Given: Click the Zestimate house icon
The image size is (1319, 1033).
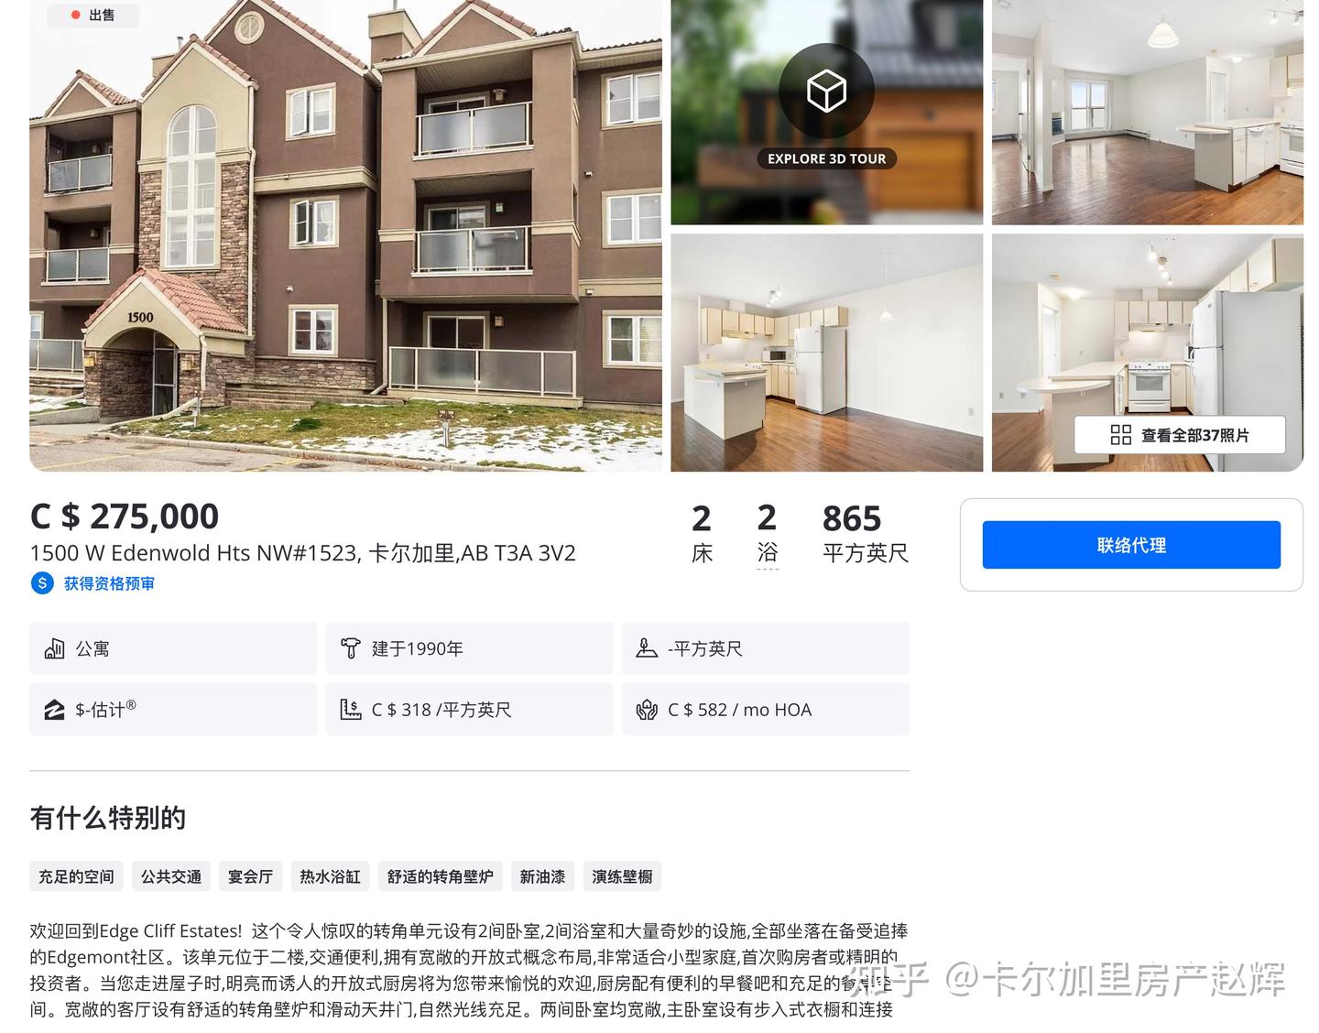Looking at the screenshot, I should (x=54, y=710).
